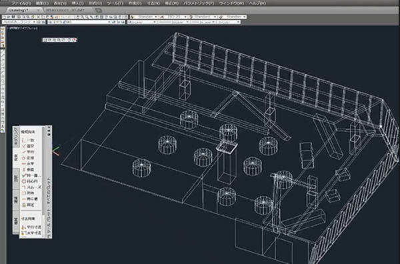400x264 pixels.
Task: Click the UCS axis icon in viewport
Action: (x=57, y=151)
